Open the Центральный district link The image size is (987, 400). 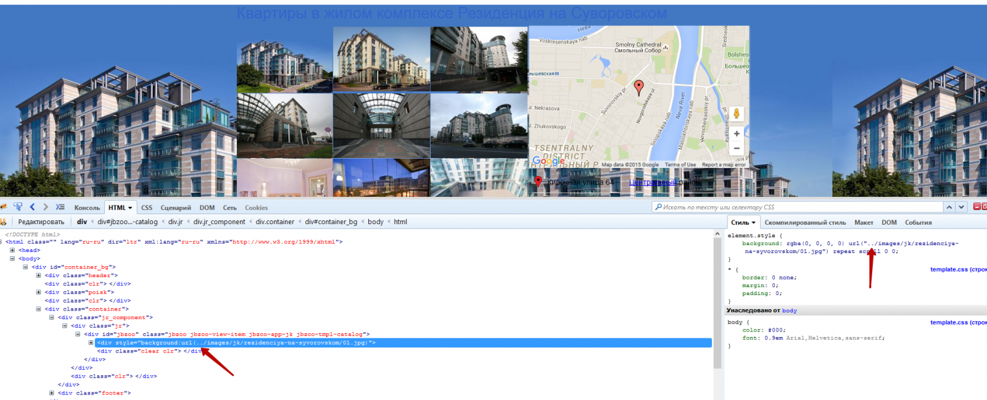653,182
